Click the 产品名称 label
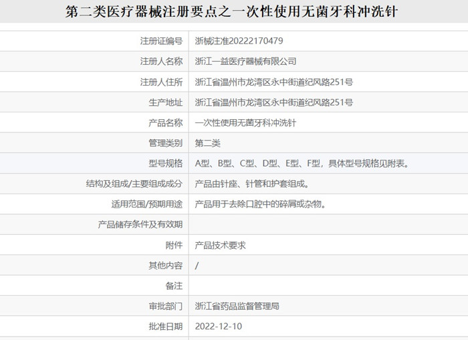Image resolution: width=468 pixels, height=340 pixels. pos(166,122)
